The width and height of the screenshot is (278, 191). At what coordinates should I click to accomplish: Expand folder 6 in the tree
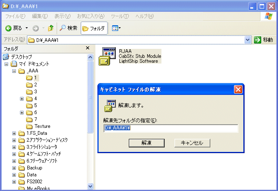pyautogui.click(x=22, y=112)
